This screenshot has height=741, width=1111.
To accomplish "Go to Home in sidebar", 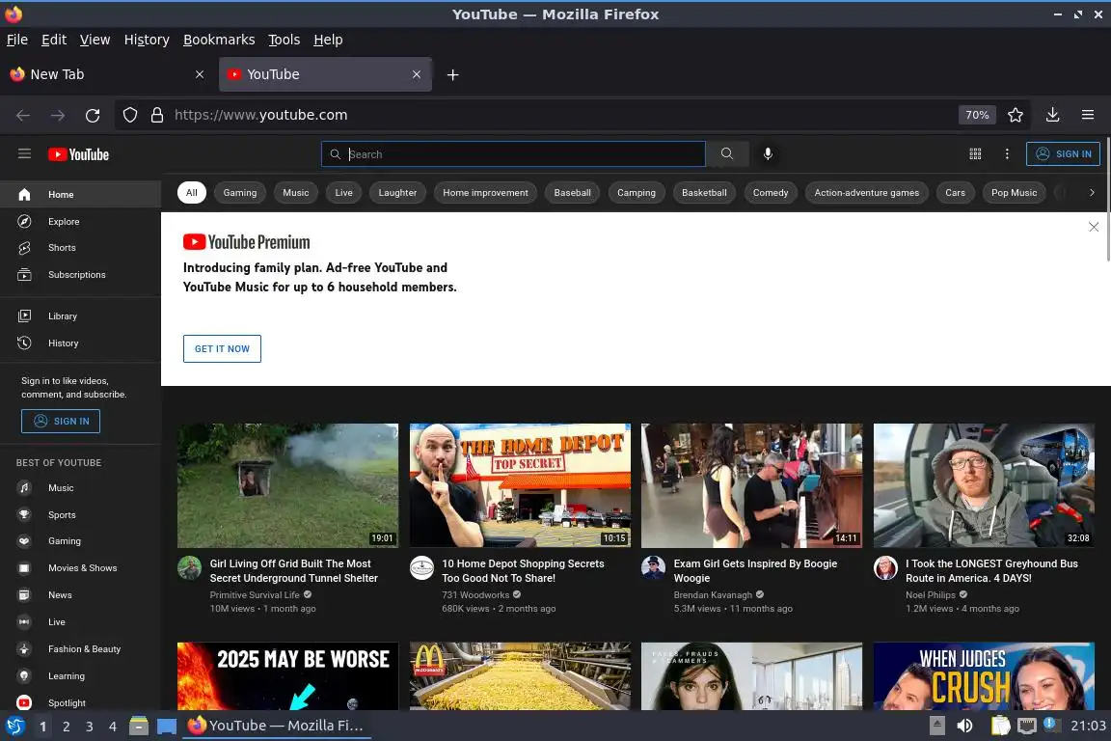I will [x=81, y=194].
